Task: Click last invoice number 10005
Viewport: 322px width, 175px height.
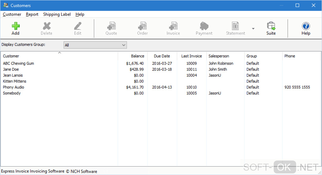Action: (x=192, y=93)
